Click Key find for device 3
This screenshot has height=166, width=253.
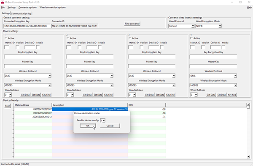170,95
